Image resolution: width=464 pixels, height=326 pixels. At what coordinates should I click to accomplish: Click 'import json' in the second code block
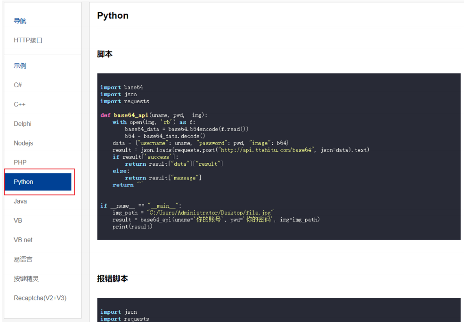(x=118, y=312)
